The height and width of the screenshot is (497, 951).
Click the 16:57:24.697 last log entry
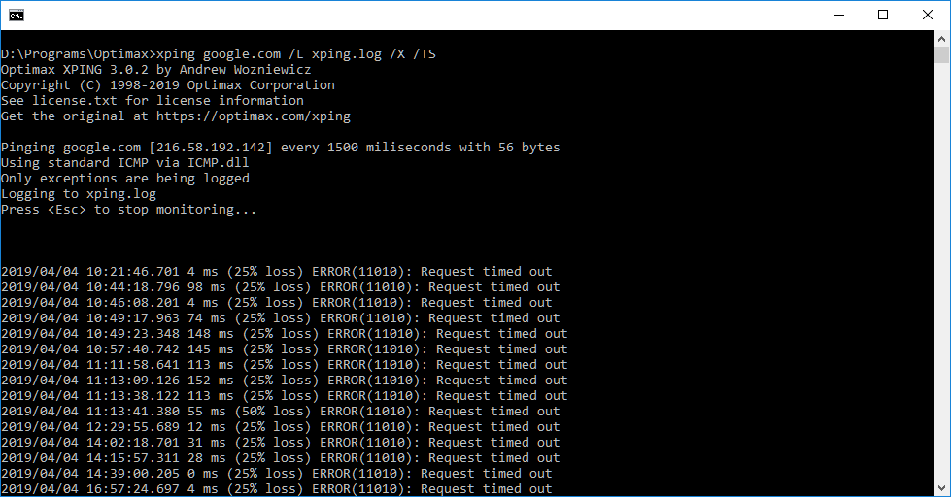pos(277,489)
